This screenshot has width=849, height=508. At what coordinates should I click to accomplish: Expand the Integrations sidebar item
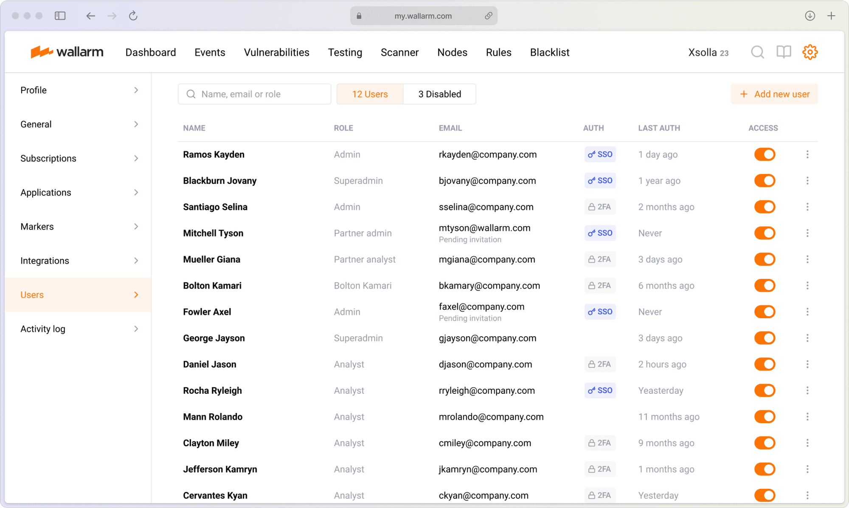[136, 261]
